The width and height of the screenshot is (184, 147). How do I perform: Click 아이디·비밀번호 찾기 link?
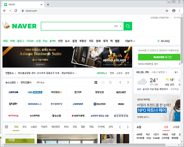coord(148,64)
